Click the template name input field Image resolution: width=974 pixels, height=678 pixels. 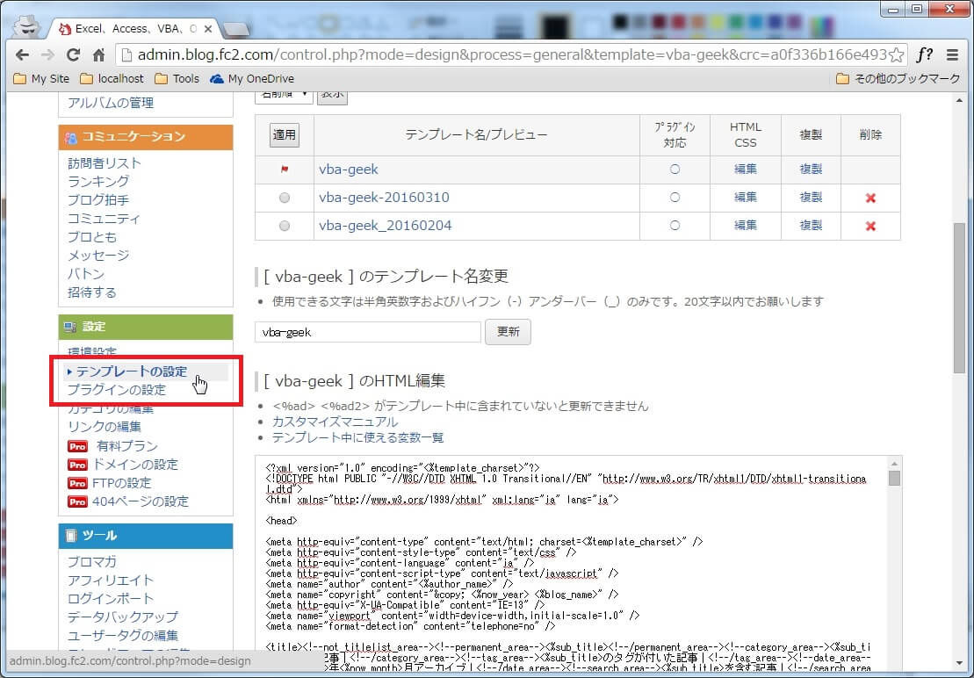(368, 332)
